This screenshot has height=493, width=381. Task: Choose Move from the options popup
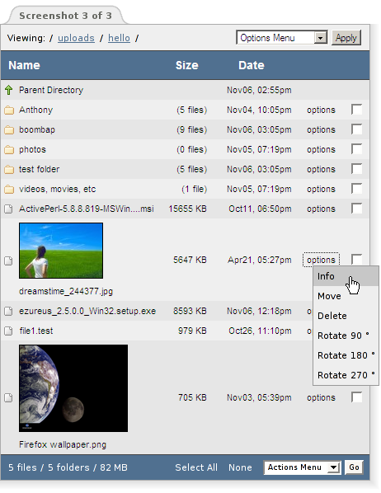coord(346,296)
